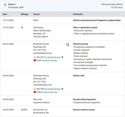The height and width of the screenshot is (117, 125).
Task: Click the NICB source entry
Action: pos(35,20)
